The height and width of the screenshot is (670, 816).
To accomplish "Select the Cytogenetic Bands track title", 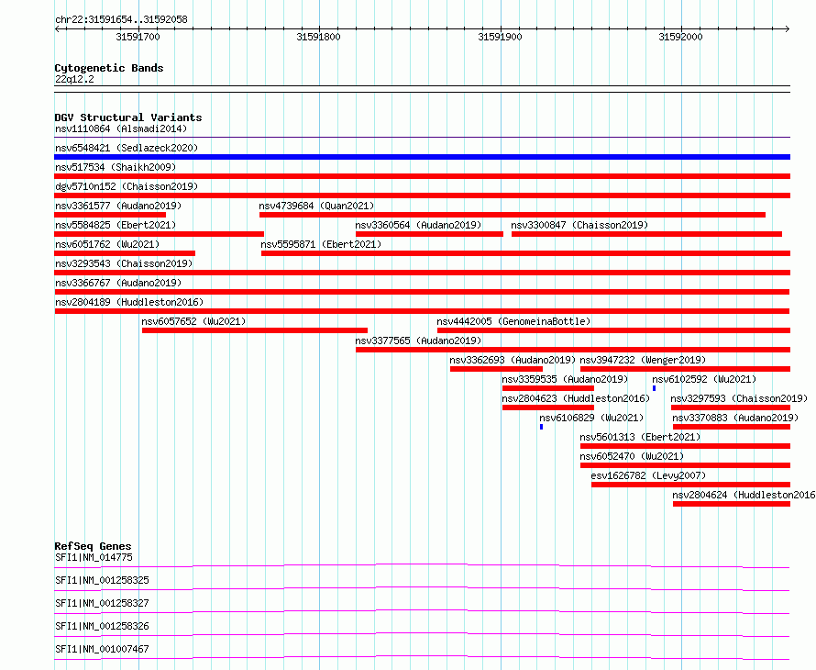I will [109, 68].
